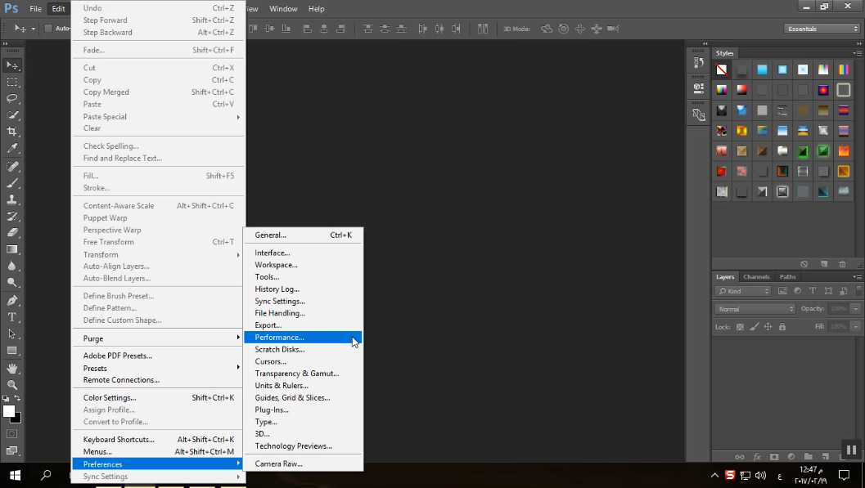Select the Horizontal Type tool
Image resolution: width=865 pixels, height=488 pixels.
click(x=12, y=317)
